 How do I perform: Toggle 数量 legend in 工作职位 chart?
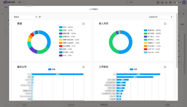(x=133, y=69)
